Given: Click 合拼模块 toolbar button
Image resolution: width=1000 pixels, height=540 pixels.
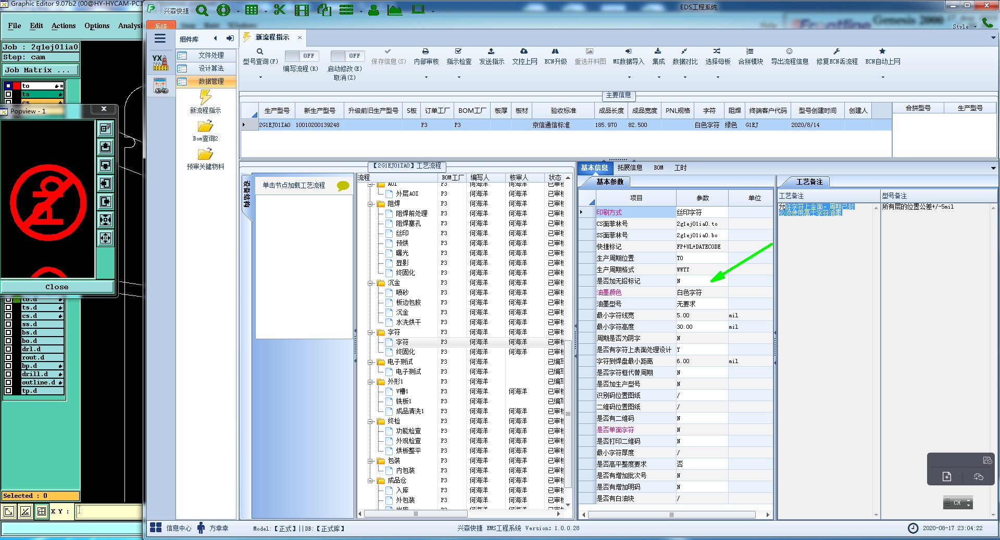Looking at the screenshot, I should click(x=751, y=57).
